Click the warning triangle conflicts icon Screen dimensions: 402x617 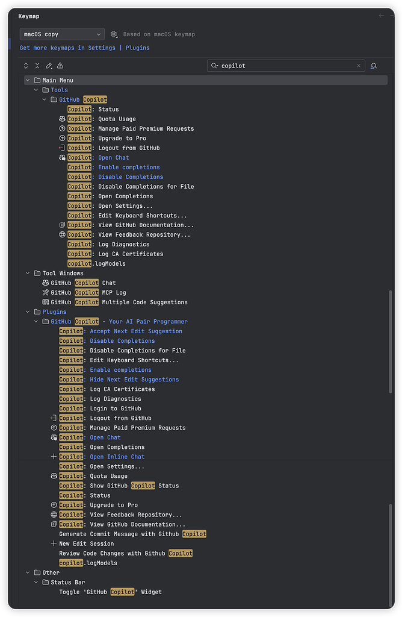(x=60, y=66)
